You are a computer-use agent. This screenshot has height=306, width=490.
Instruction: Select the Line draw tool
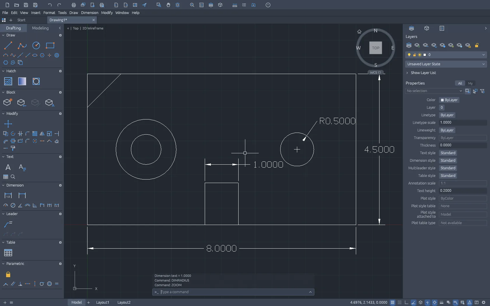(8, 45)
